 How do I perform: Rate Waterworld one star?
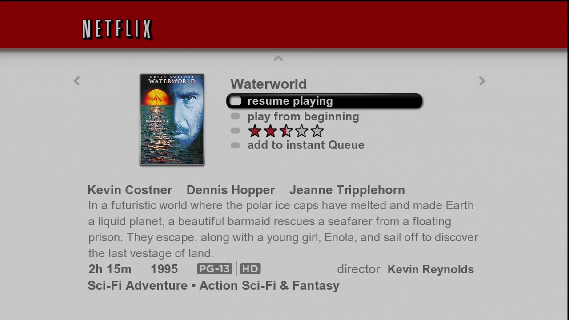coord(255,131)
